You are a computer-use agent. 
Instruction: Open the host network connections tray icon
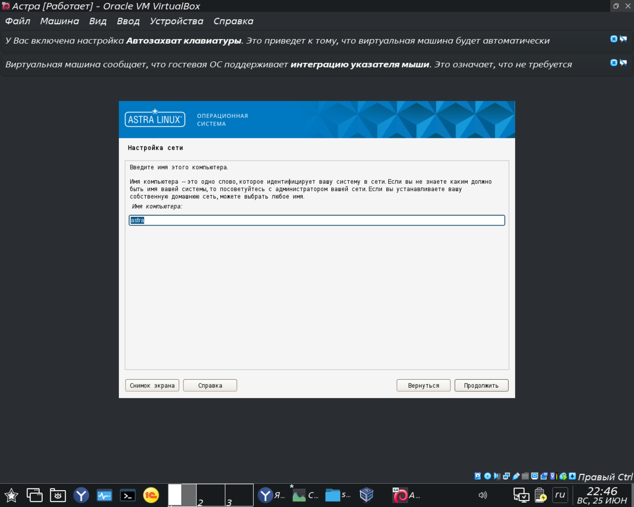(x=521, y=495)
